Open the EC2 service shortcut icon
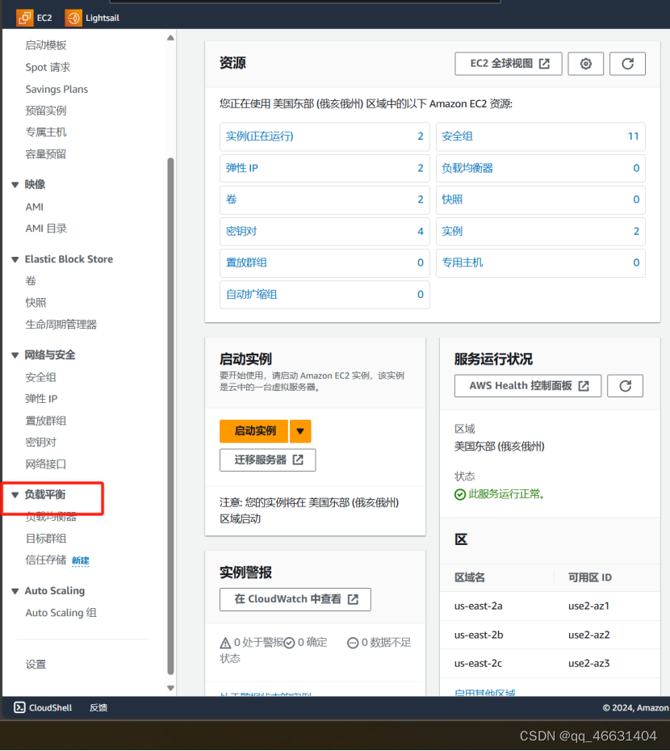Viewport: 670px width, 751px height. pos(24,18)
